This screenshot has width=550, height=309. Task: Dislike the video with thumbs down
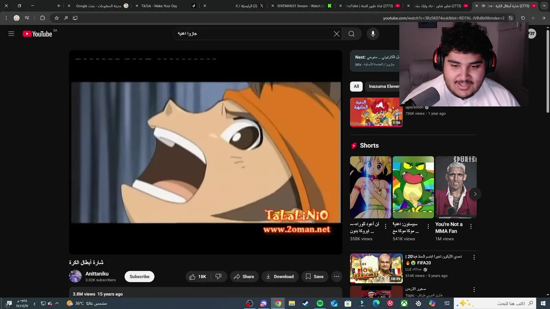pyautogui.click(x=218, y=277)
